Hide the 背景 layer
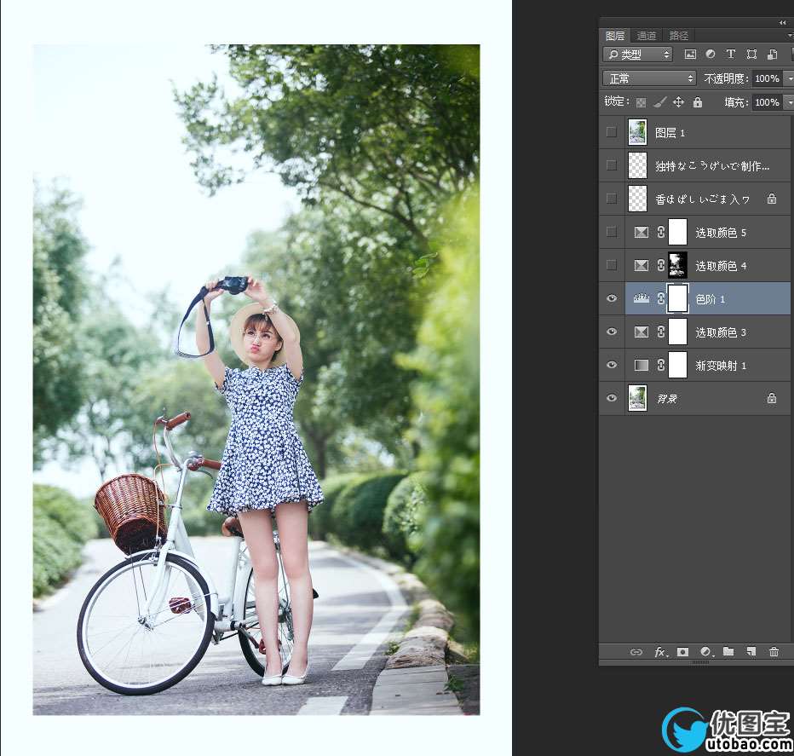The image size is (794, 756). point(611,398)
